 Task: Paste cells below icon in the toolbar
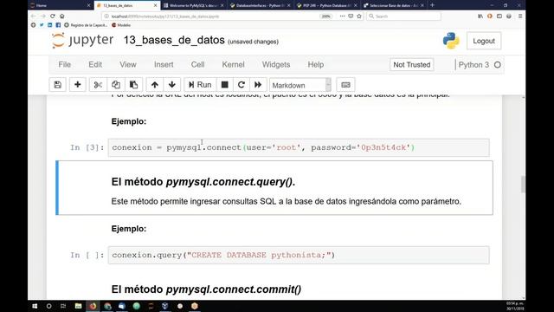point(133,85)
